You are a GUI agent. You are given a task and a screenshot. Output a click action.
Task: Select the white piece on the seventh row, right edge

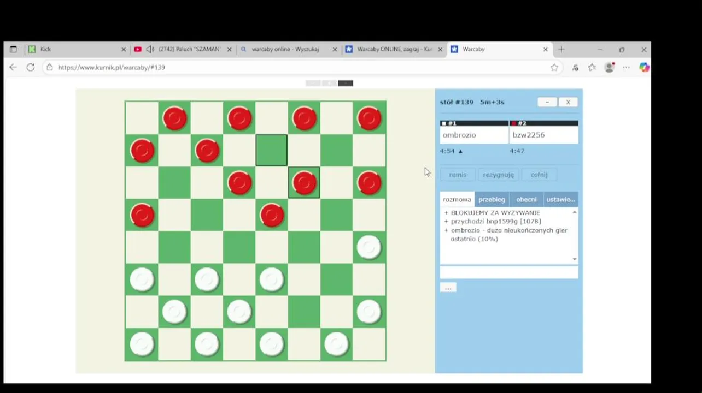coord(369,312)
